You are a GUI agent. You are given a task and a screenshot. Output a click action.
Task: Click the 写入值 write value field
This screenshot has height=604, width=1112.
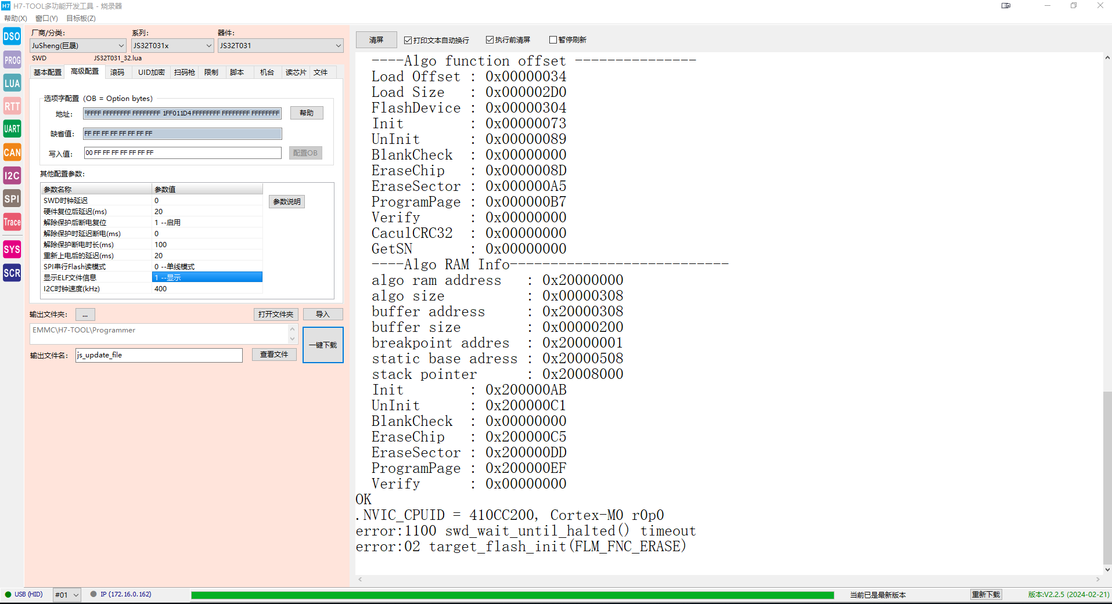(x=182, y=153)
